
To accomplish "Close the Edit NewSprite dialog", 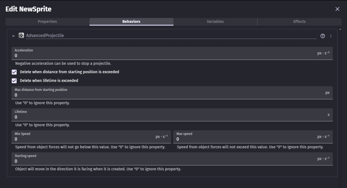I will pos(337,9).
